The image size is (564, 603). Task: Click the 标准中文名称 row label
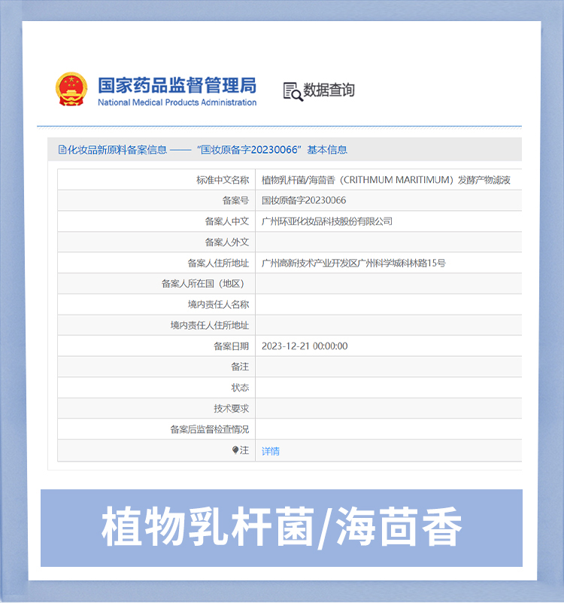click(x=223, y=180)
